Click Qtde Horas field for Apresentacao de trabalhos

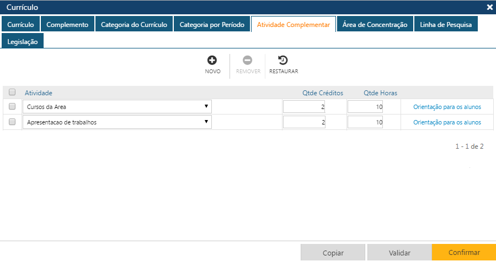tap(365, 122)
